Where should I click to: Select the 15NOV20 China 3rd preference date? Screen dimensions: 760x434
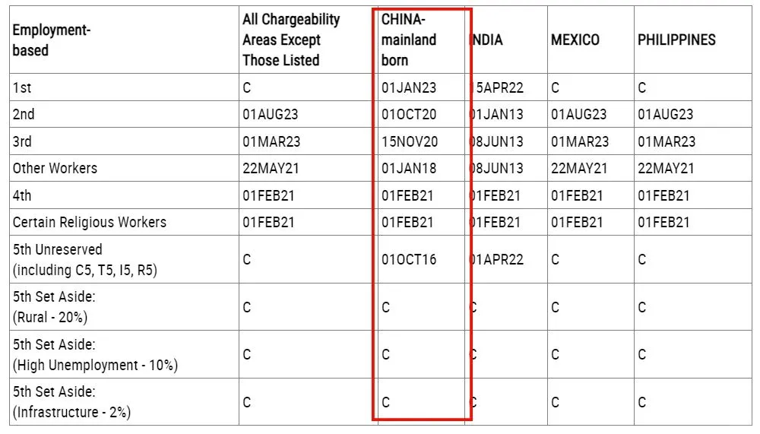pyautogui.click(x=410, y=141)
